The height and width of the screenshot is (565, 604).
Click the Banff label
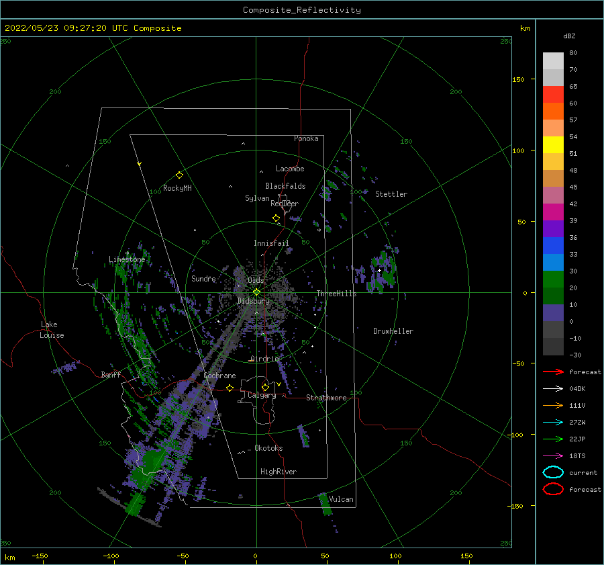pos(111,374)
